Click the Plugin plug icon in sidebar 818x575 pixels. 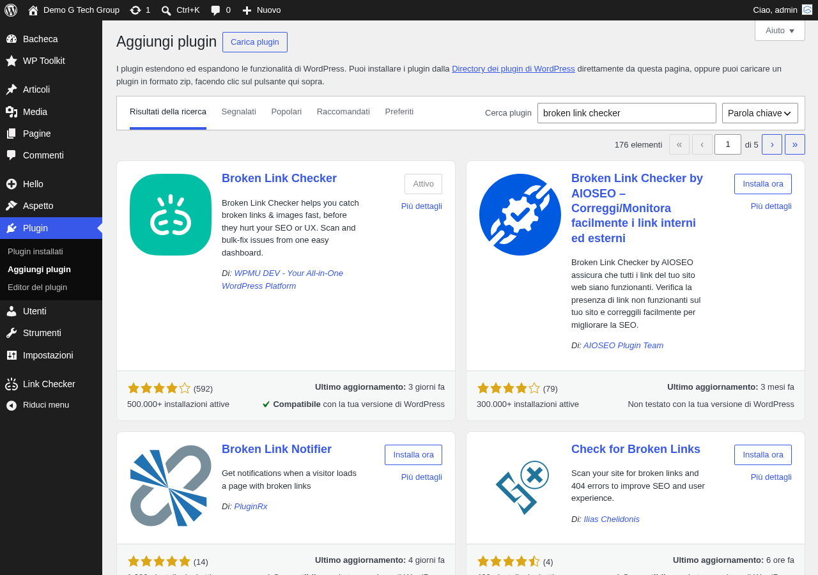12,228
